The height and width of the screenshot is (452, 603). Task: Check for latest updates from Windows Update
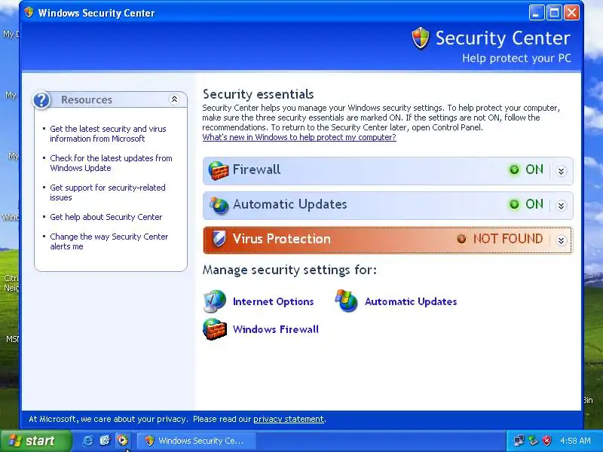(111, 163)
